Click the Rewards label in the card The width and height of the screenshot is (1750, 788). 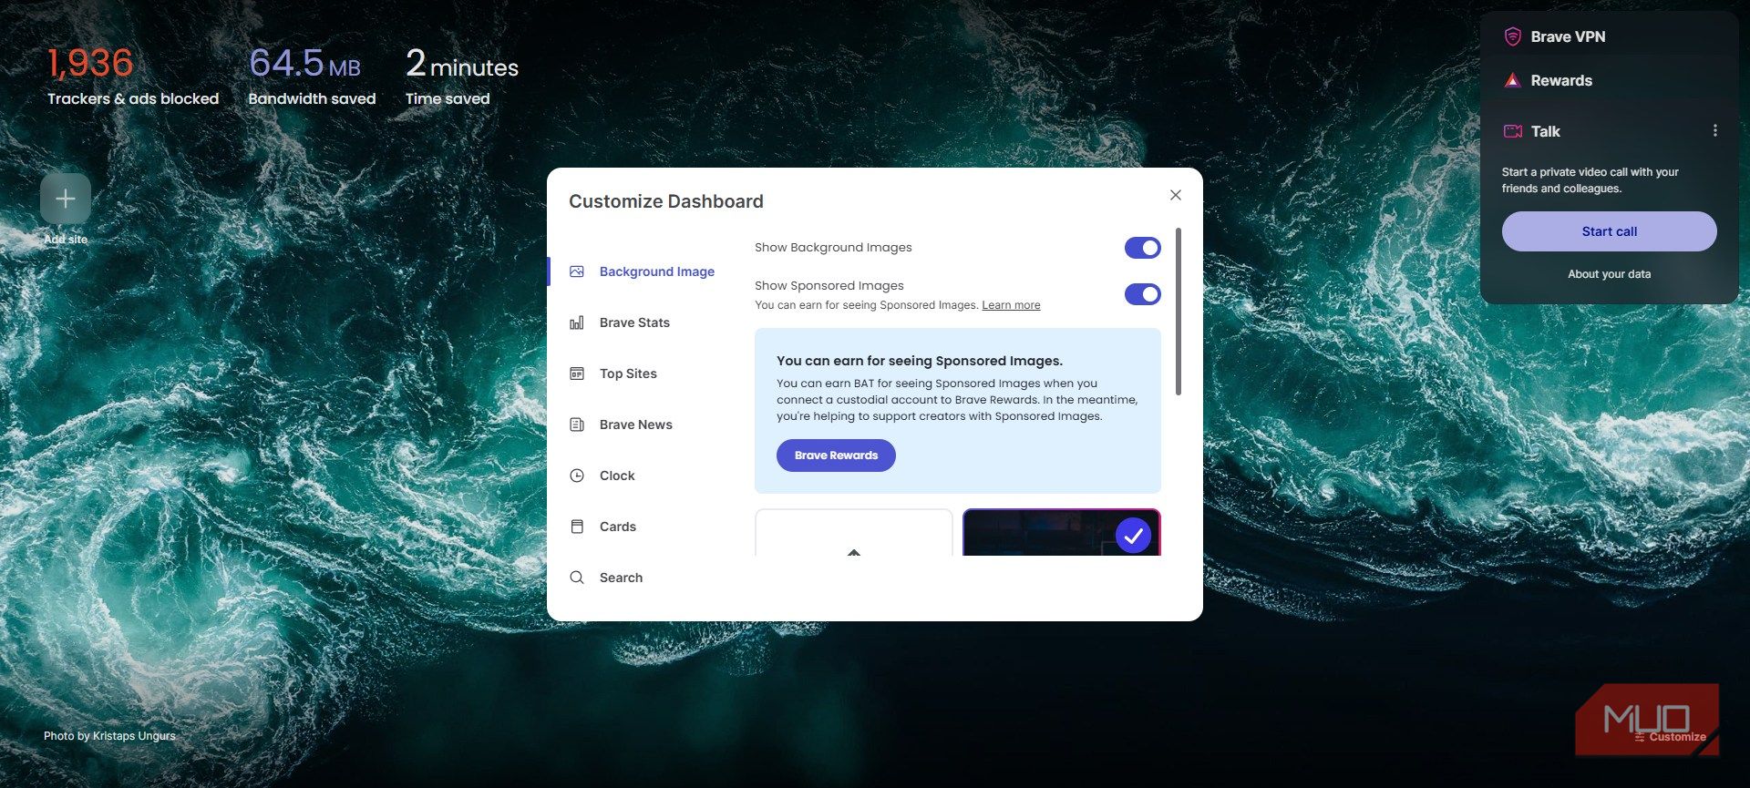[x=1561, y=80]
